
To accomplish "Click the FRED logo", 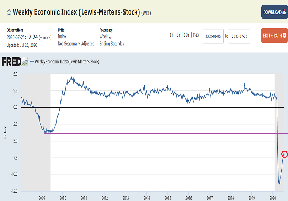I will 11,62.
